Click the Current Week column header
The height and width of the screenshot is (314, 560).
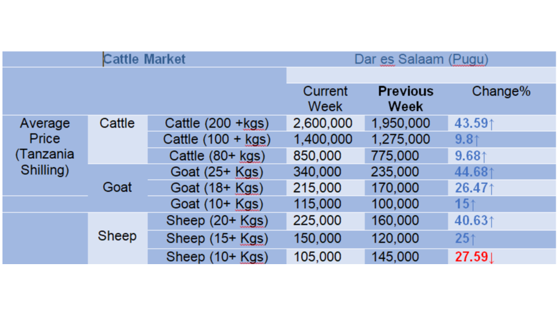point(325,99)
